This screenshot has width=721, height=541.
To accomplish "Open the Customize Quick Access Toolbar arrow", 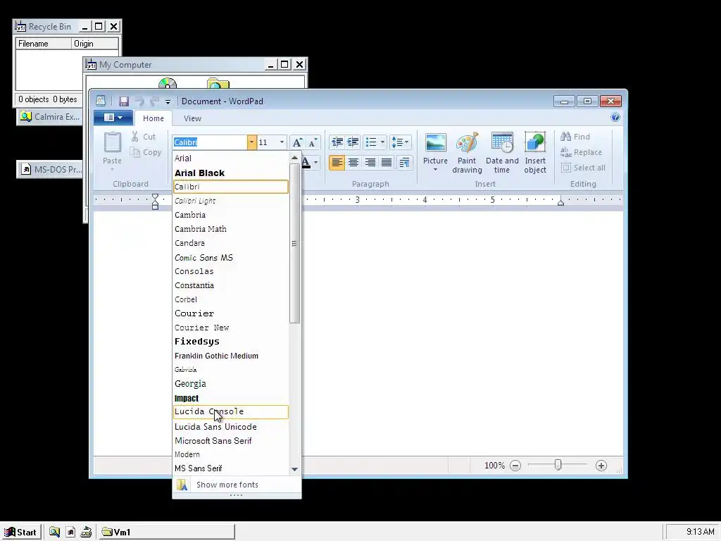I will click(x=168, y=101).
